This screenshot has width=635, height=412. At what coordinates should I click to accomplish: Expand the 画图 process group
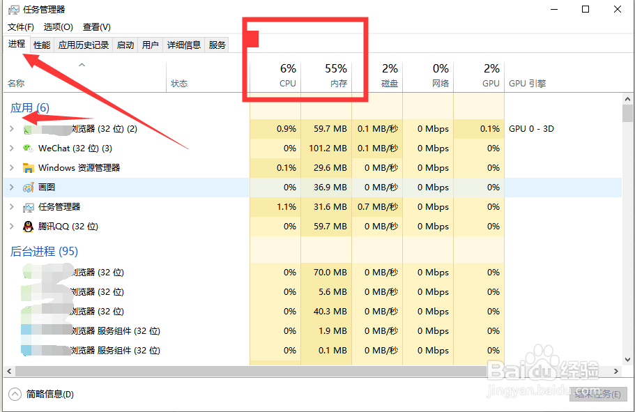click(12, 187)
